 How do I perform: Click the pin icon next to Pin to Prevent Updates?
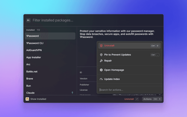[101, 55]
